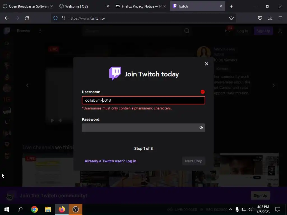The image size is (287, 215).
Task: Open the volume tray icon
Action: [x=251, y=209]
